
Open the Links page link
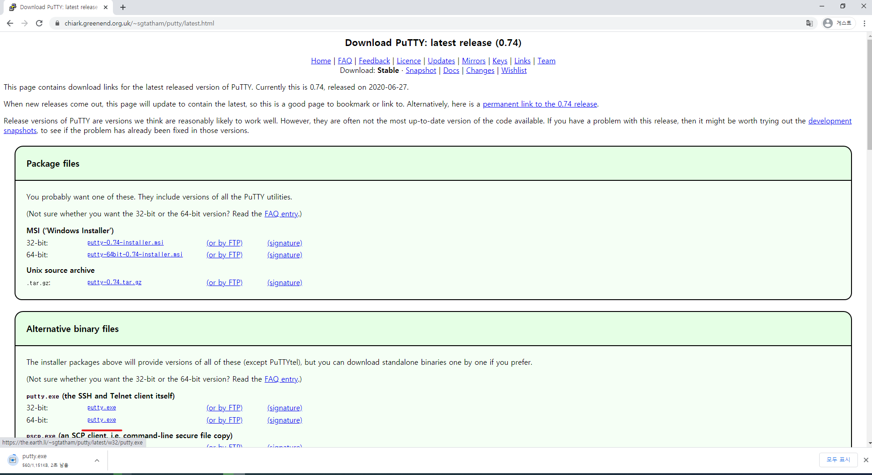click(x=522, y=61)
